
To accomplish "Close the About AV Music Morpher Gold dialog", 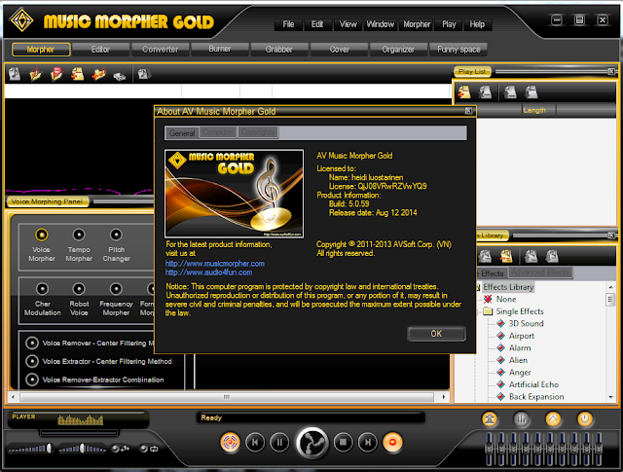I will 469,111.
